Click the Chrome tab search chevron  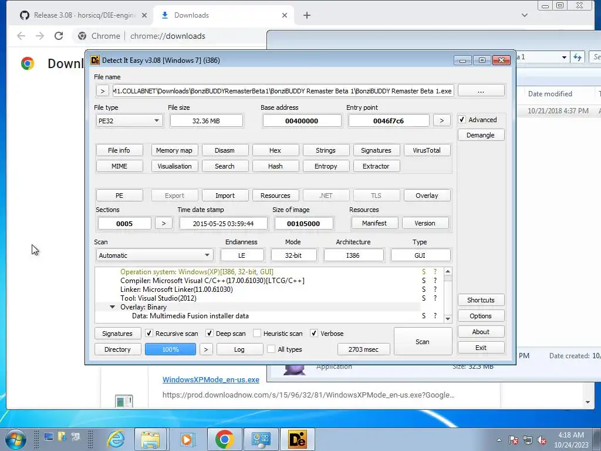pos(525,15)
